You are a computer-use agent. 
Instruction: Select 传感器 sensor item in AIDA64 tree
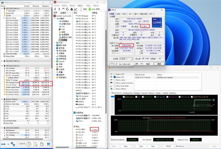63,40
